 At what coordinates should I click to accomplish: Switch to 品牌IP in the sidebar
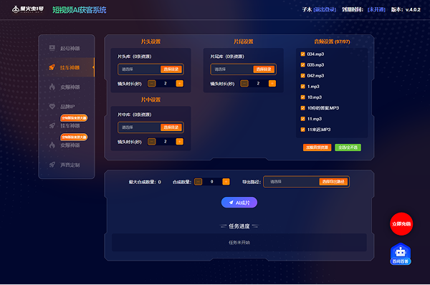click(x=67, y=107)
